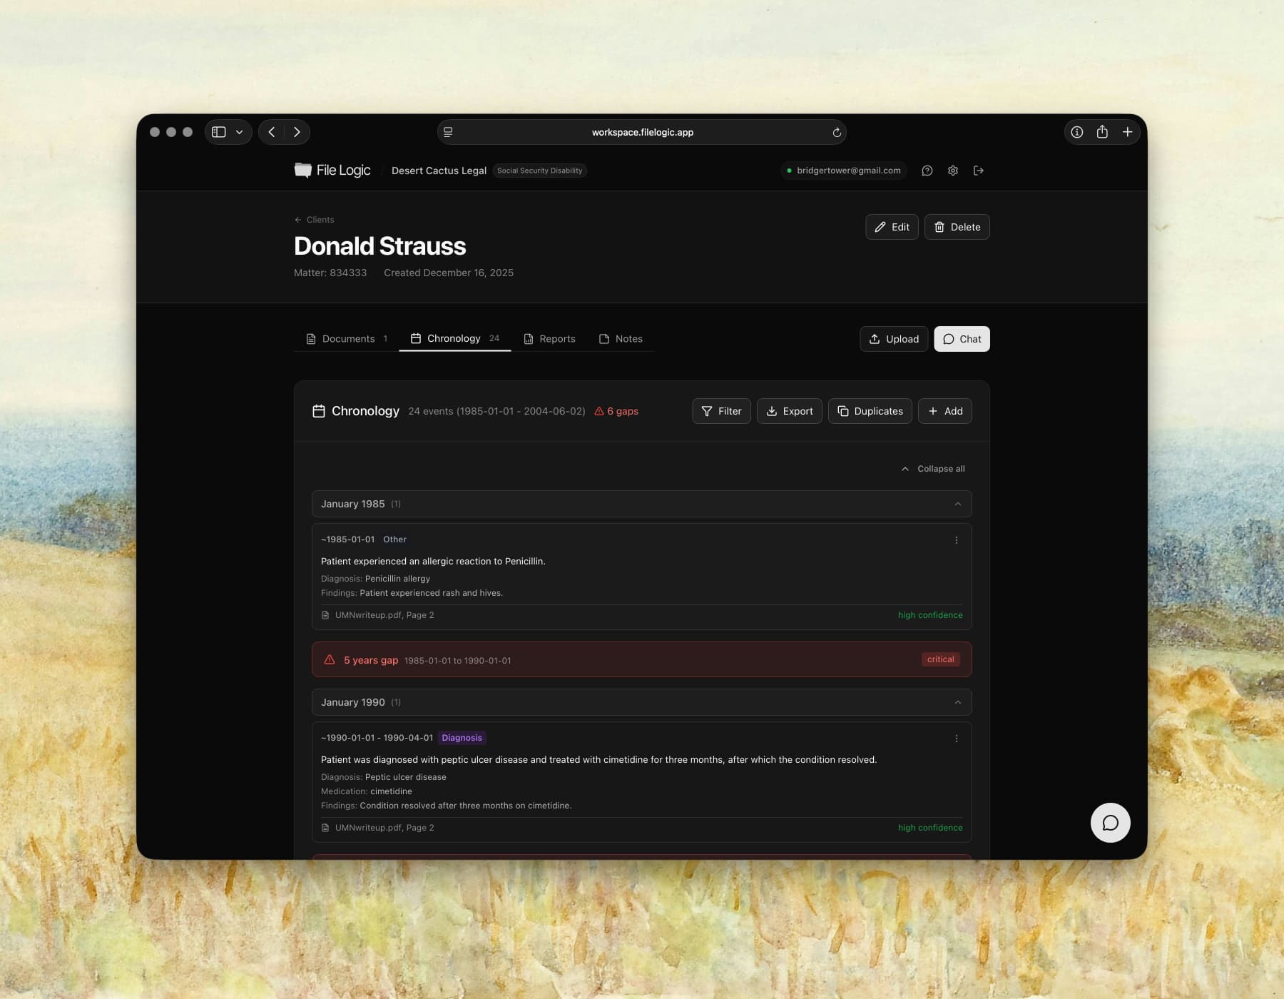Click the log out icon
Image resolution: width=1284 pixels, height=999 pixels.
tap(978, 171)
